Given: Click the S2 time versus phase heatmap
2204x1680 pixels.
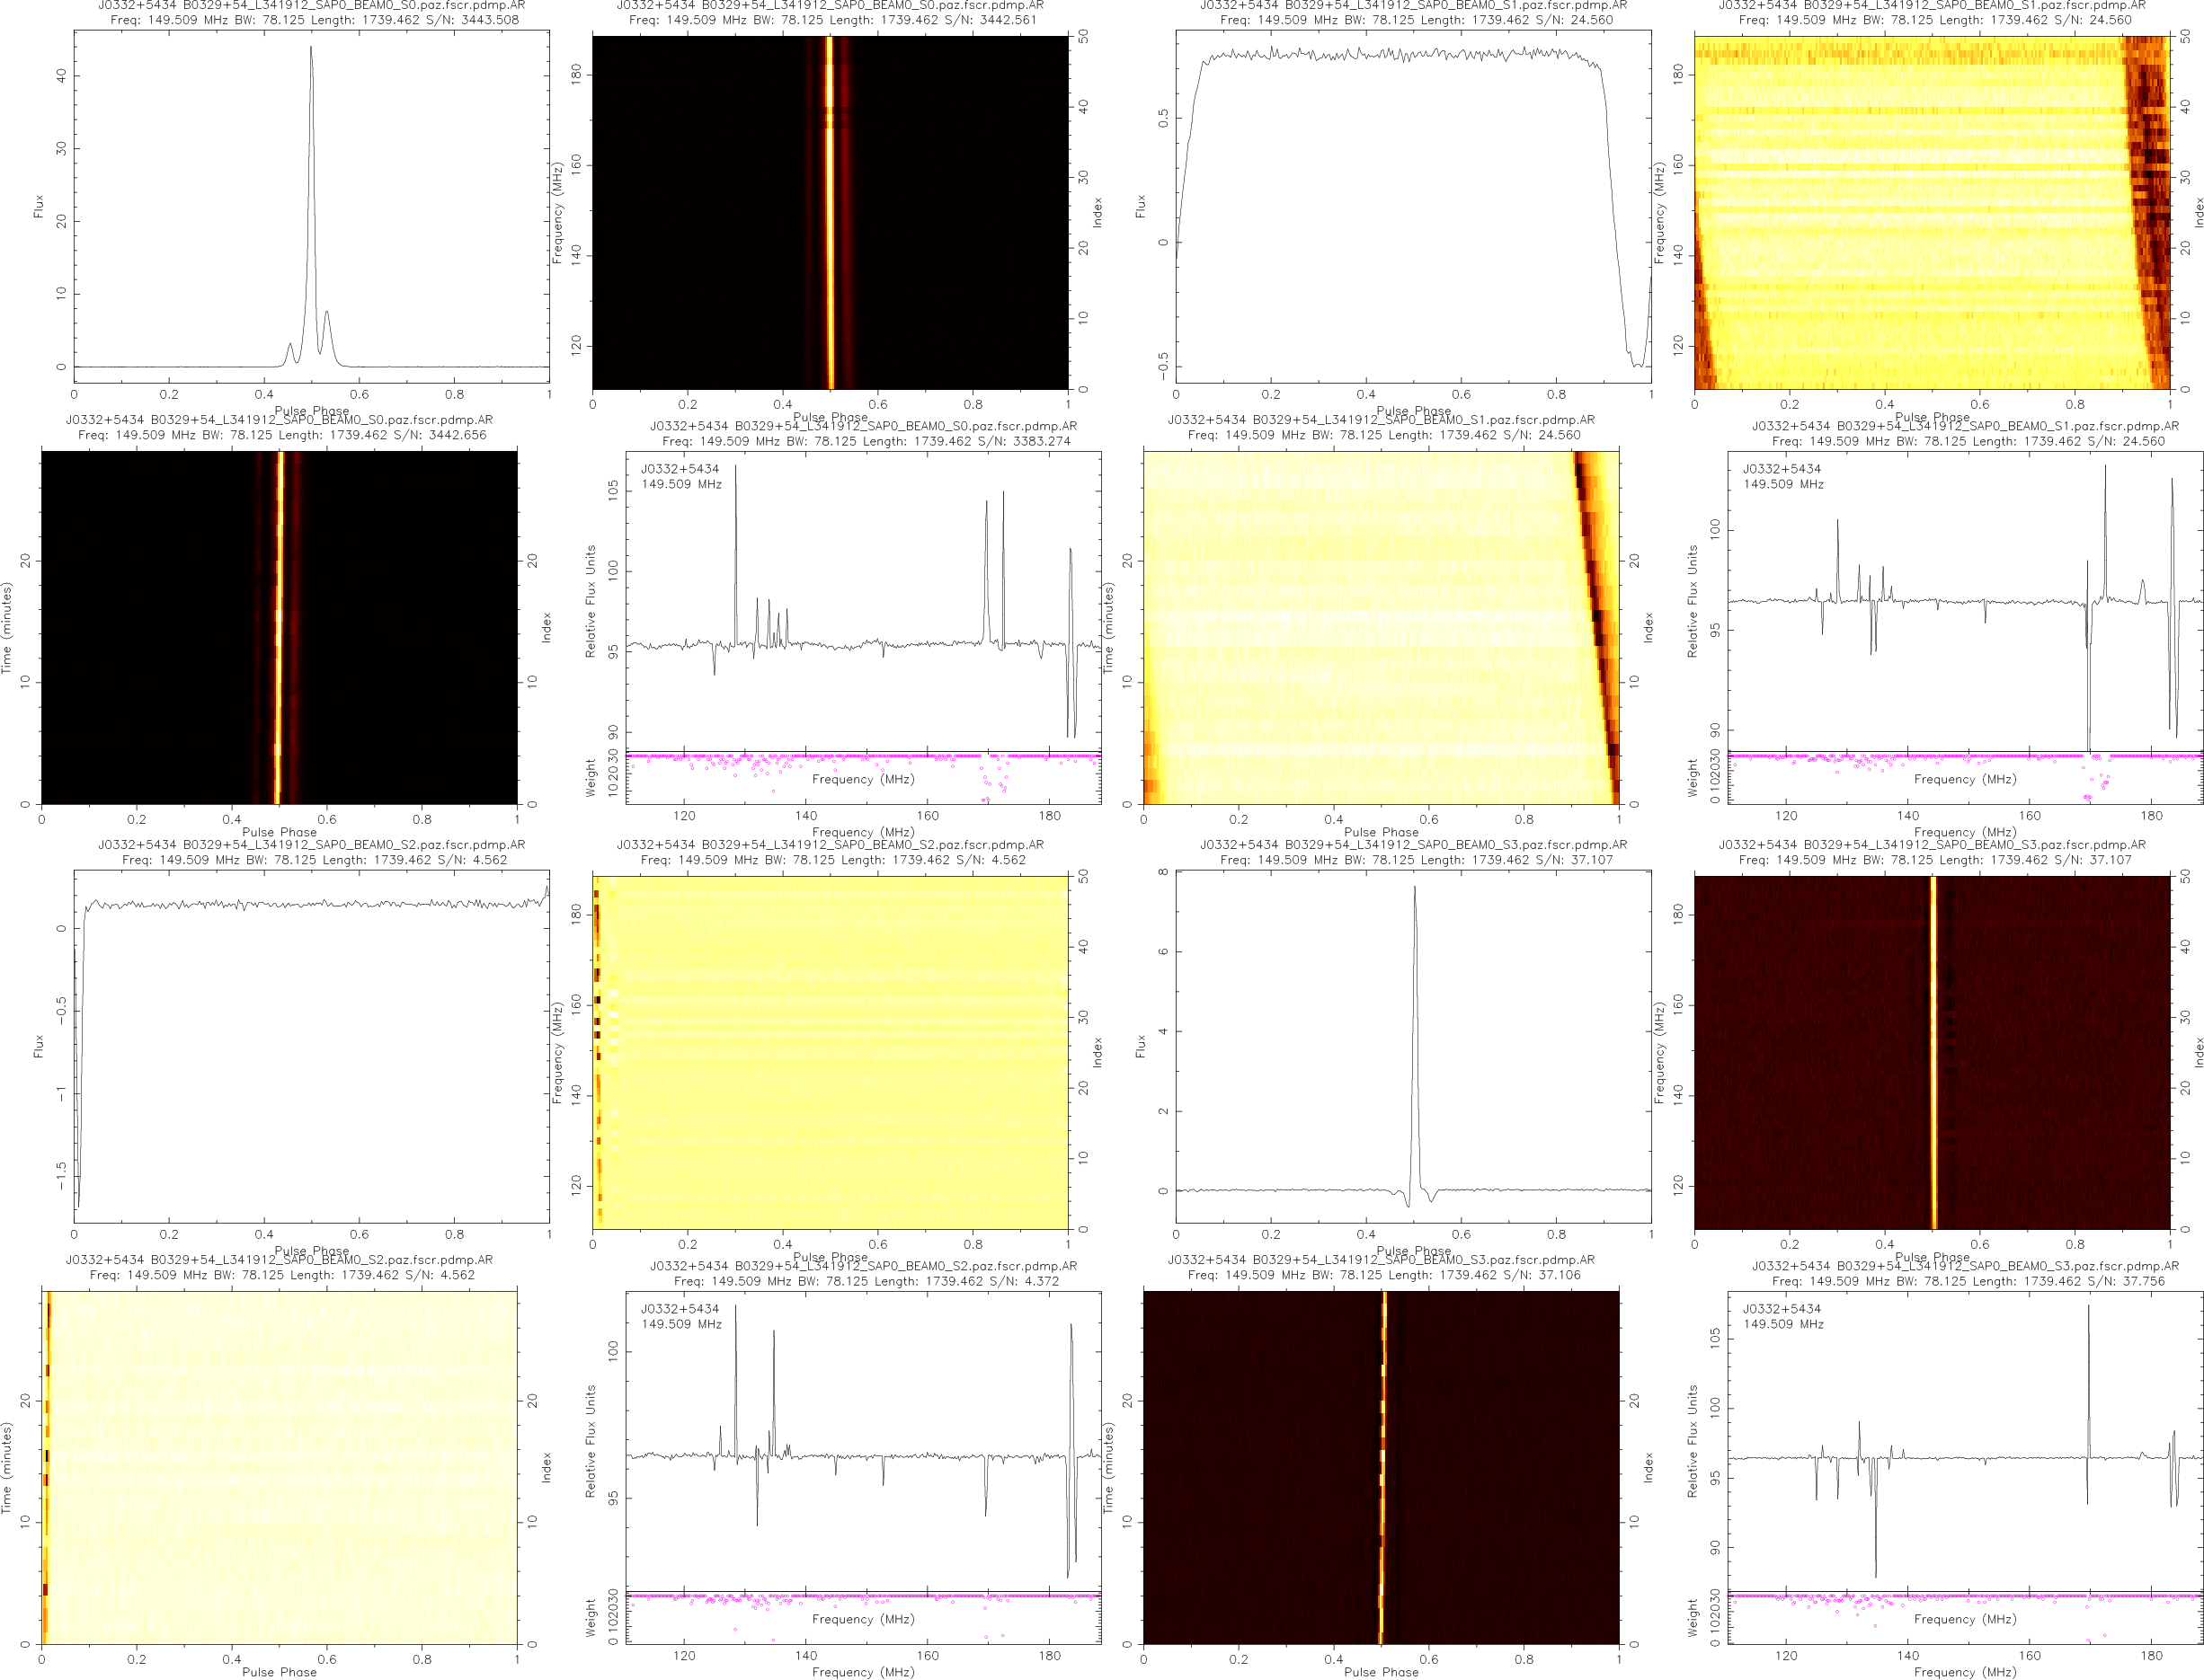Looking at the screenshot, I should coord(280,1467).
